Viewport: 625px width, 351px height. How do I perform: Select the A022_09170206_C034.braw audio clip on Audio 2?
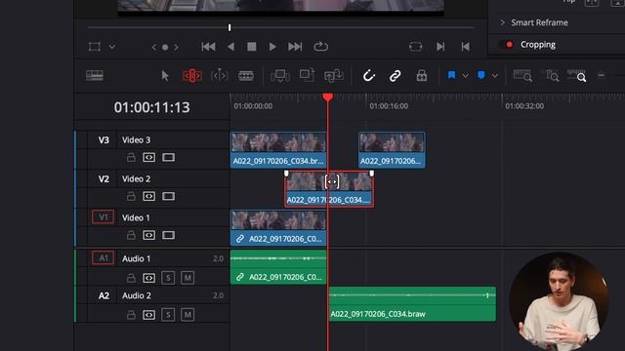(412, 303)
